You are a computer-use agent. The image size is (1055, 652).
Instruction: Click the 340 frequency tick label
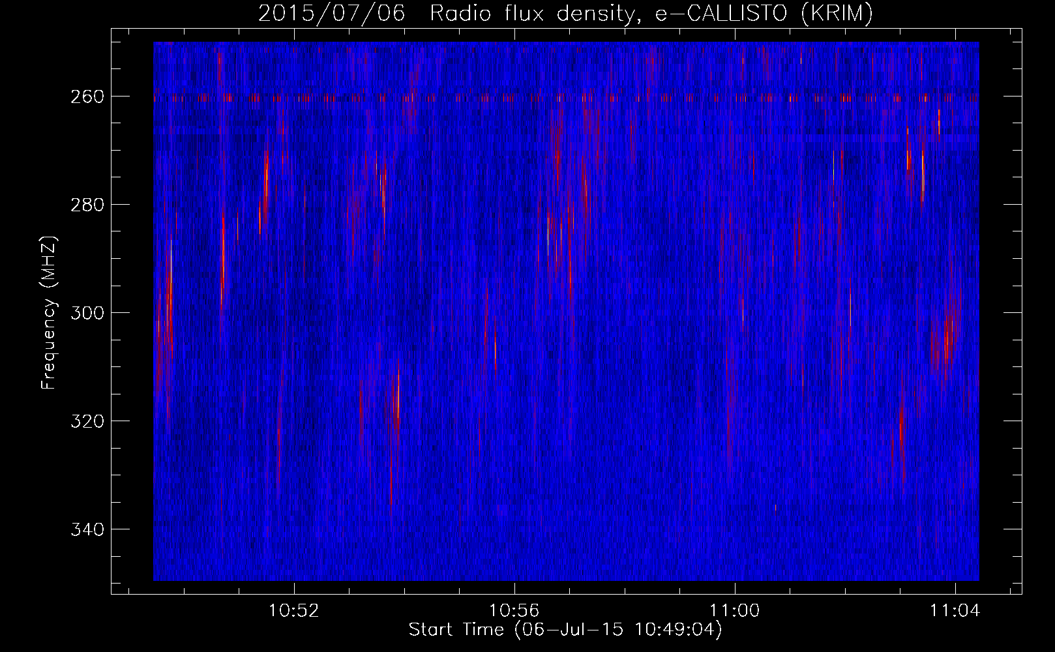coord(87,529)
